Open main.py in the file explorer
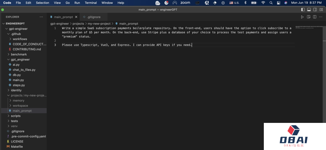326x150 pixels. (x=18, y=80)
